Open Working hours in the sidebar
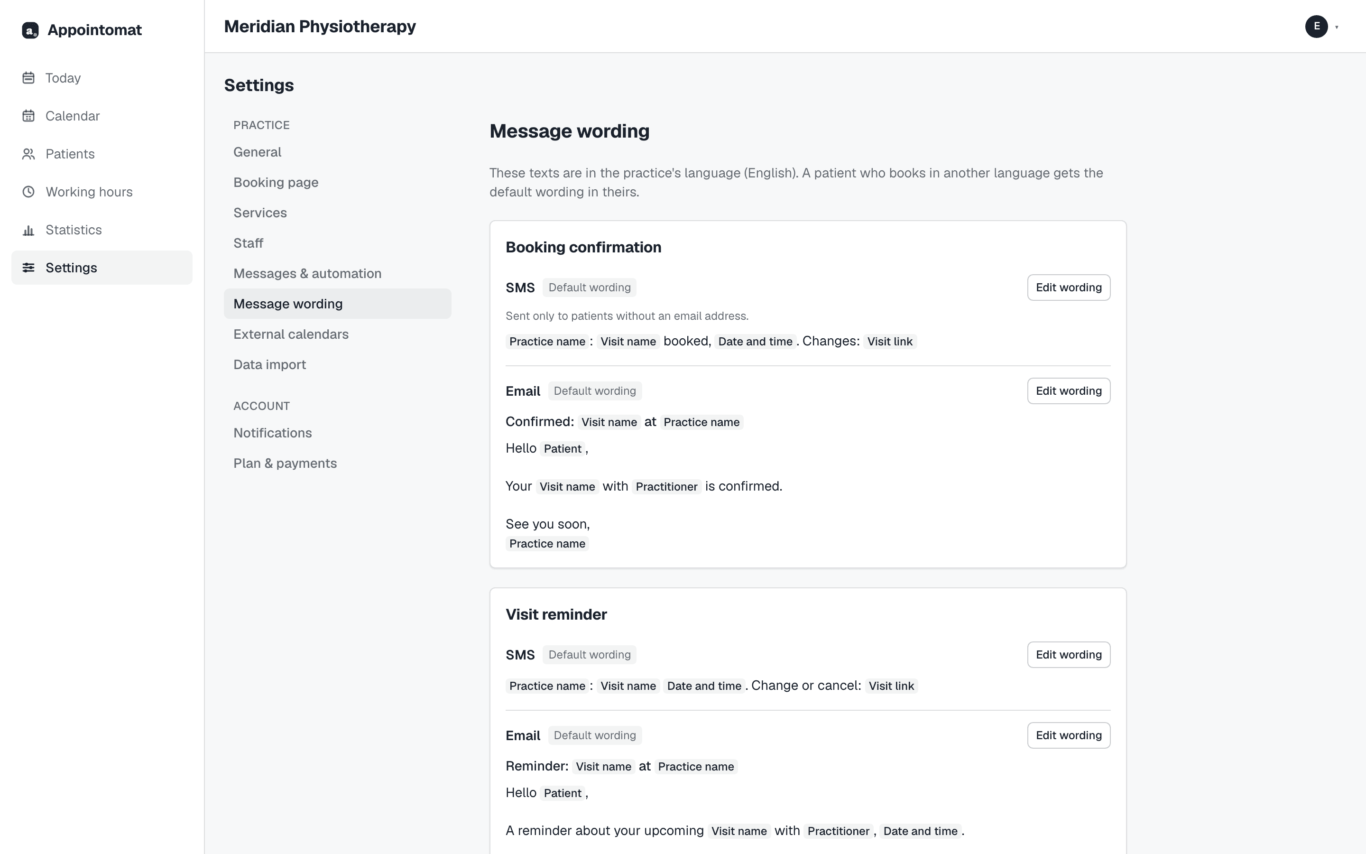This screenshot has width=1366, height=854. coord(102,192)
